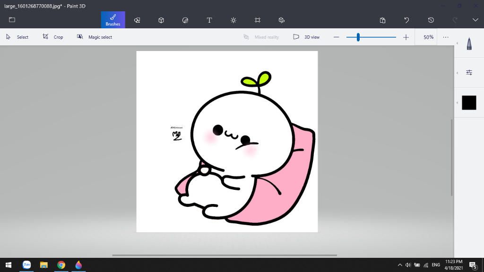Zoom in with the plus button

(406, 37)
